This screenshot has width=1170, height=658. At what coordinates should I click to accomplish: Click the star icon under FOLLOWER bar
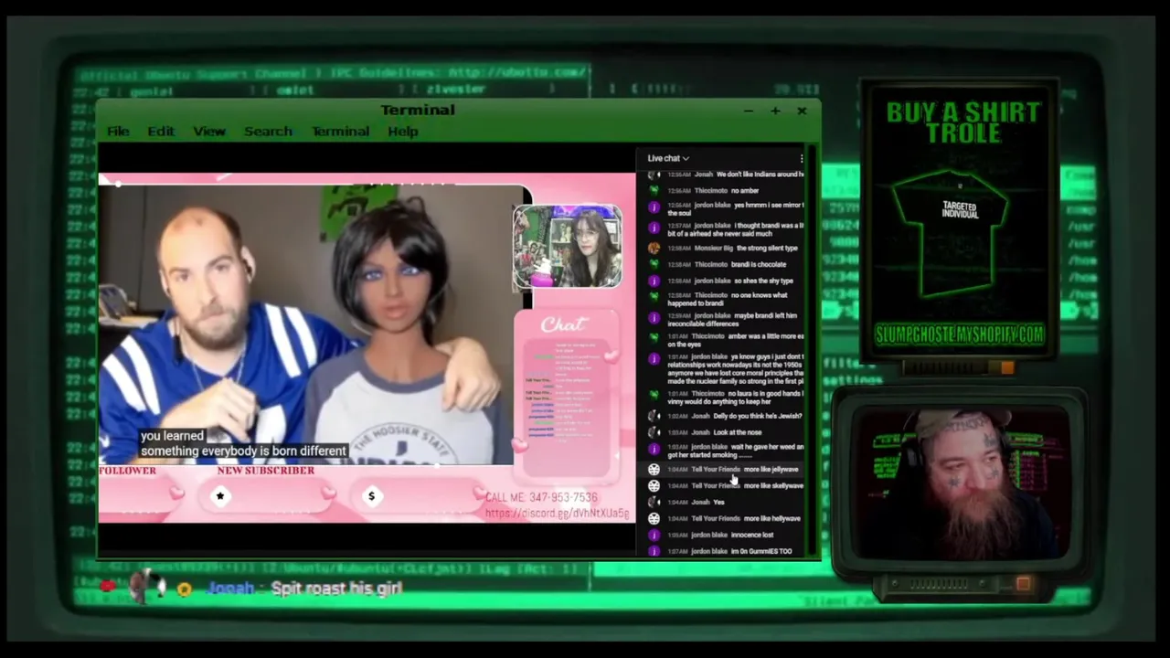pos(219,495)
